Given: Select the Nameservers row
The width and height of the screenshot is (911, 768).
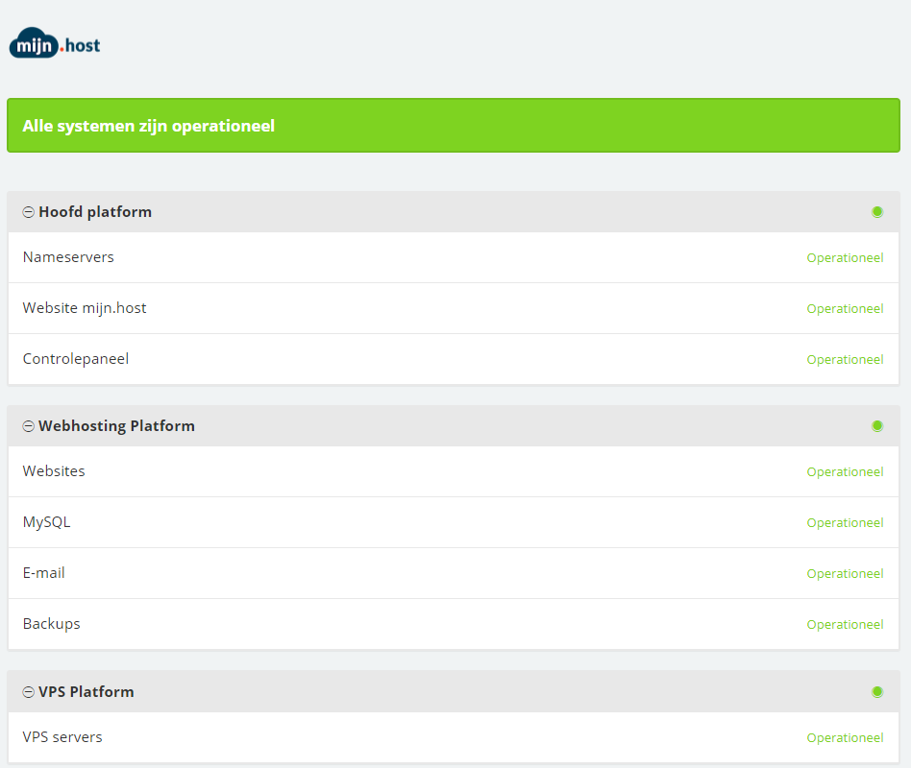Looking at the screenshot, I should pos(68,257).
